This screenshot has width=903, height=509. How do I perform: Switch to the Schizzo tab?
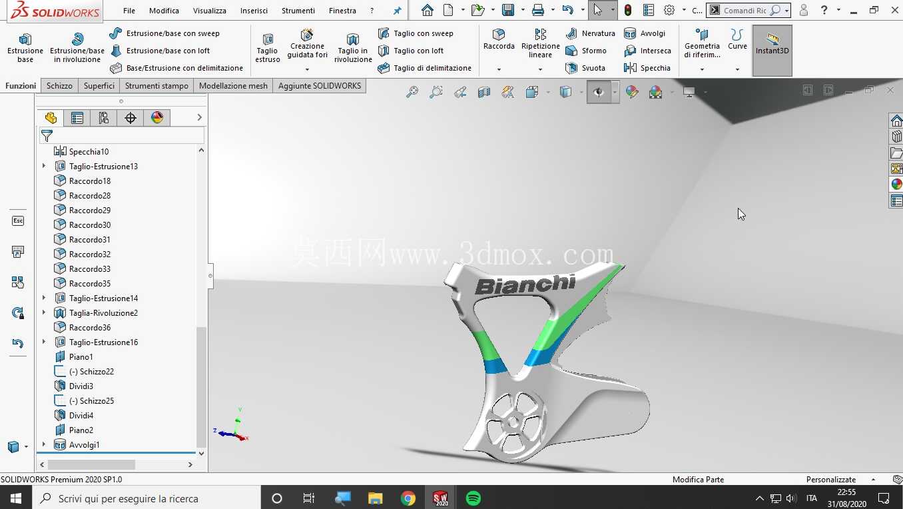point(59,86)
